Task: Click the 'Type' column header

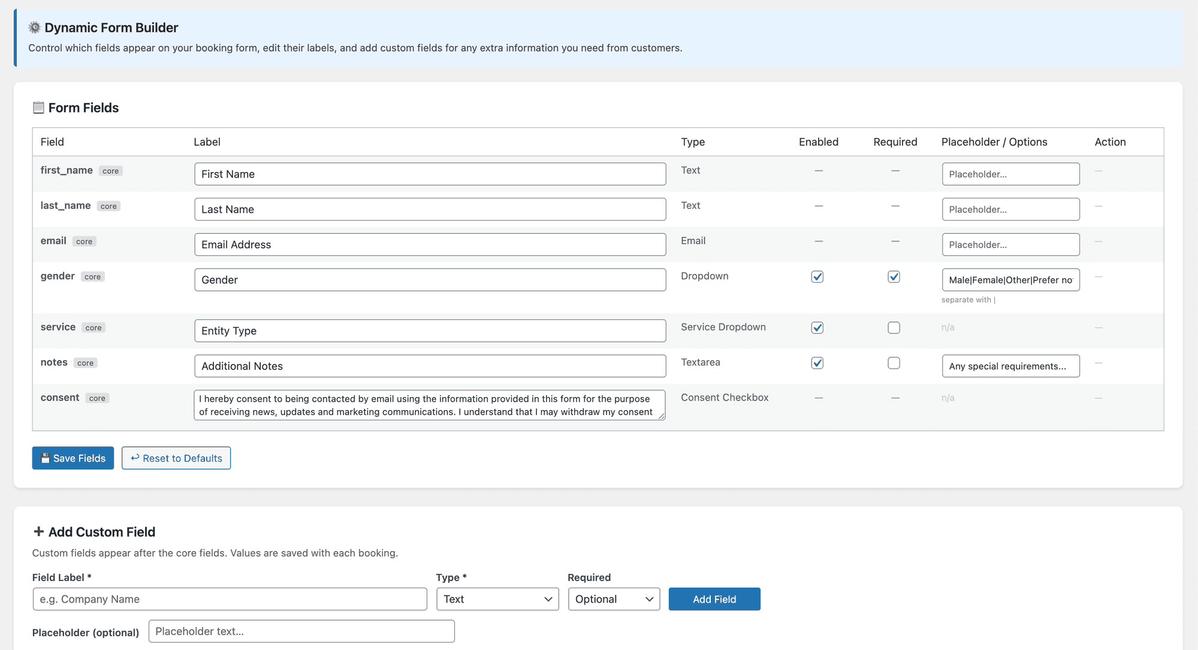Action: tap(693, 142)
